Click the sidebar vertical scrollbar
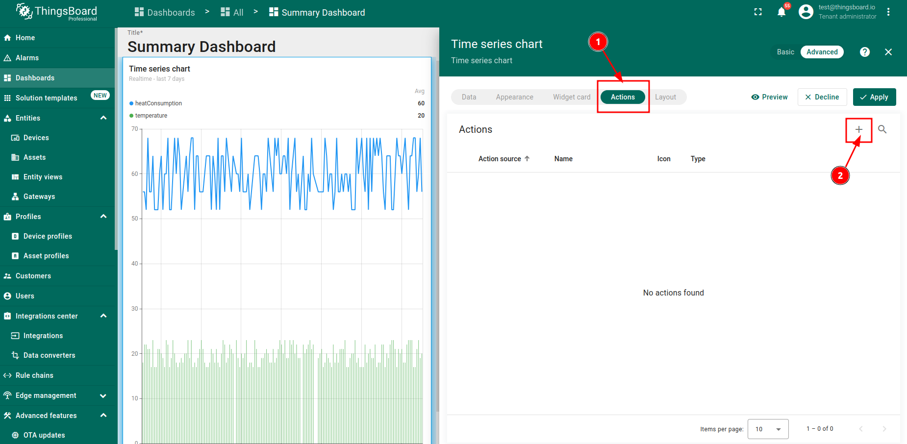Screen dimensions: 907x444 (x=116, y=140)
